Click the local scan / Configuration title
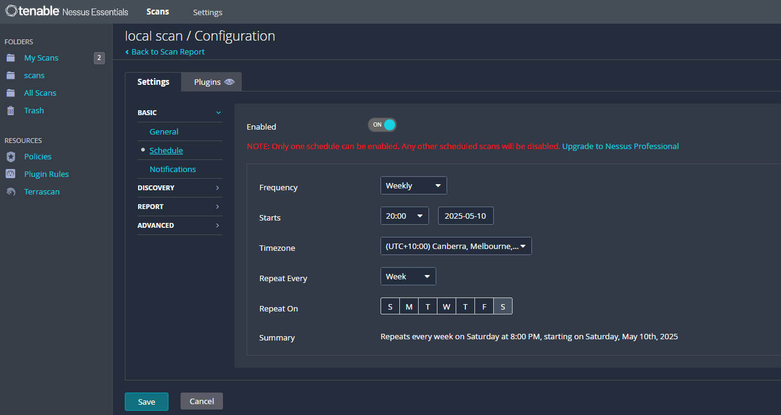Viewport: 781px width, 415px height. 200,36
